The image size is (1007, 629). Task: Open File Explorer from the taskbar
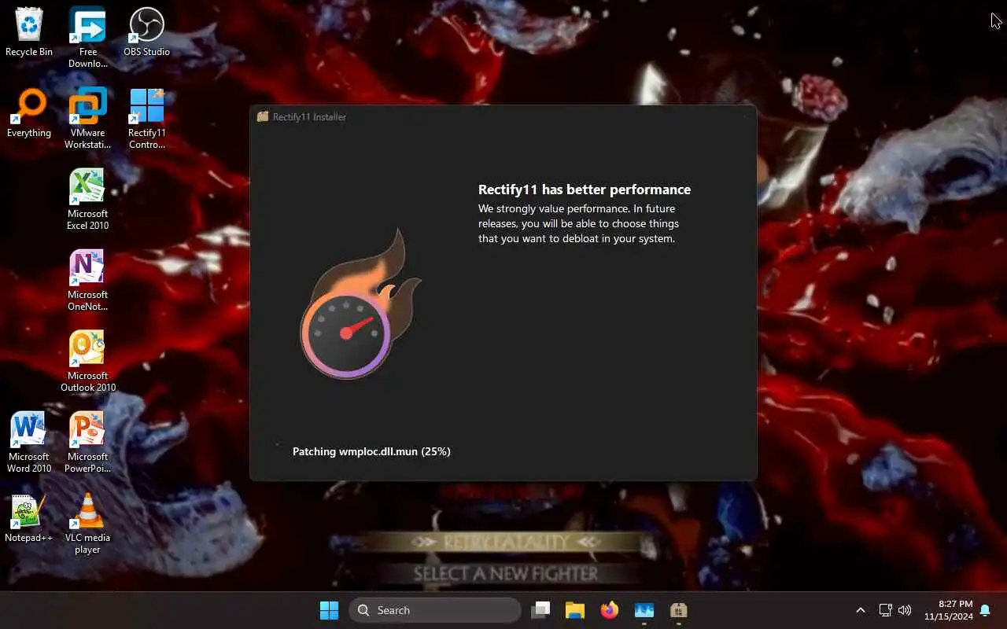tap(575, 610)
